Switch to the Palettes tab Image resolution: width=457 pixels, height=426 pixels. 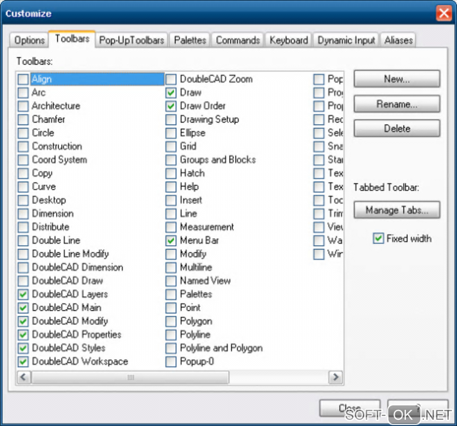[x=190, y=40]
